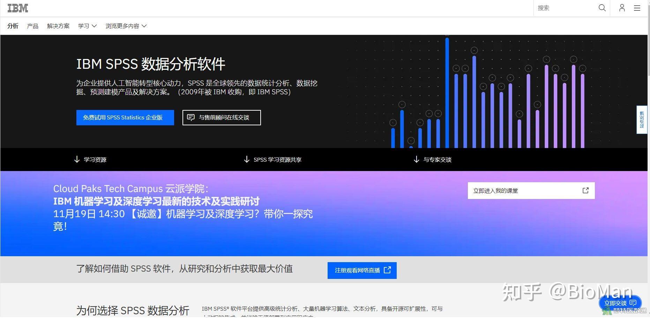
Task: Click the Cloud Paks Tech Campus 云派学院 text
Action: [x=131, y=188]
